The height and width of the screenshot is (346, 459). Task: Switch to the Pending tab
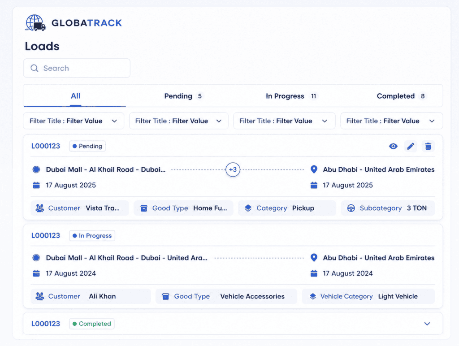(x=183, y=96)
